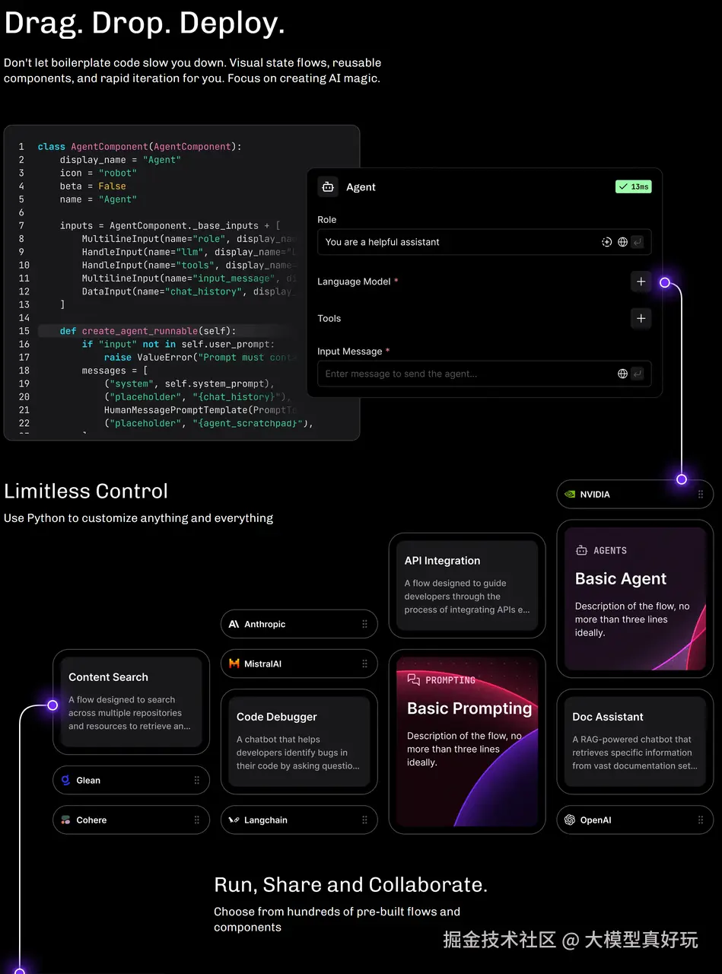Click the drag handle on Langchain chip

[364, 820]
